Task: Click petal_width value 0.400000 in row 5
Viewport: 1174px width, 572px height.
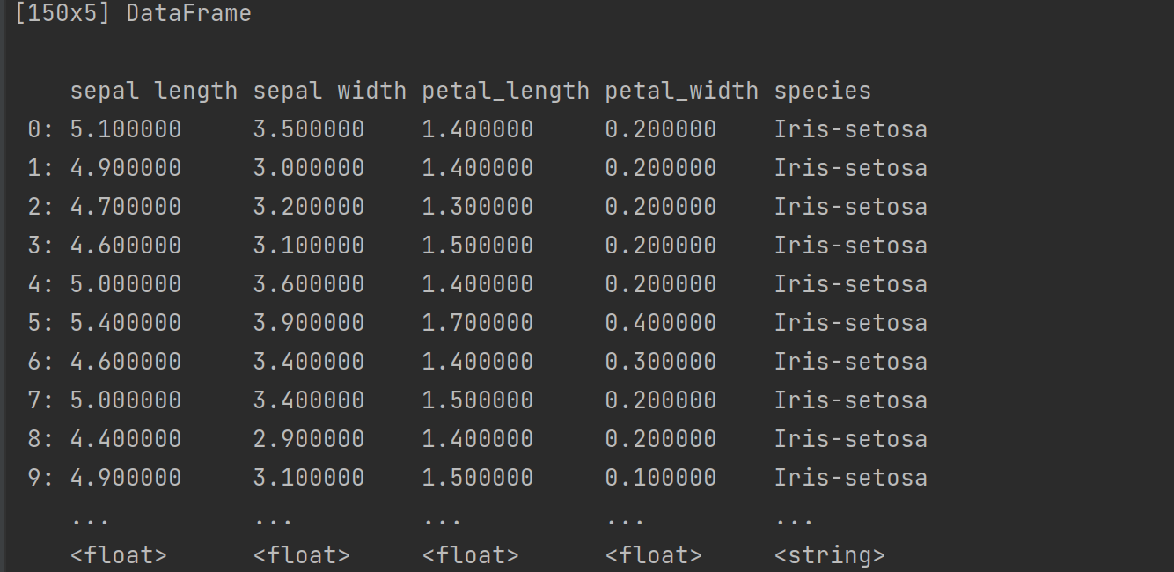Action: coord(661,323)
